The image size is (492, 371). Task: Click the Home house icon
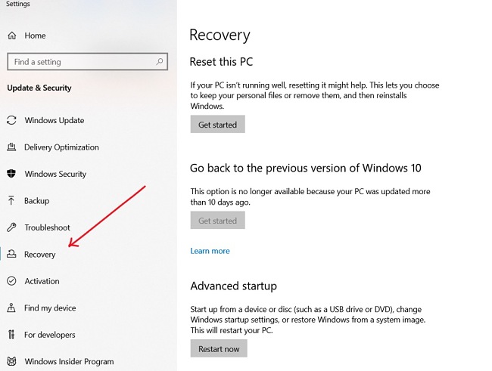click(x=12, y=36)
